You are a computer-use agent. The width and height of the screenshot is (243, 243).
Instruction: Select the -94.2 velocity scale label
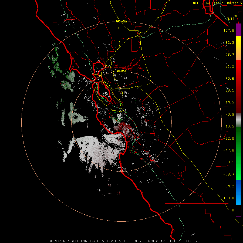(x=229, y=186)
